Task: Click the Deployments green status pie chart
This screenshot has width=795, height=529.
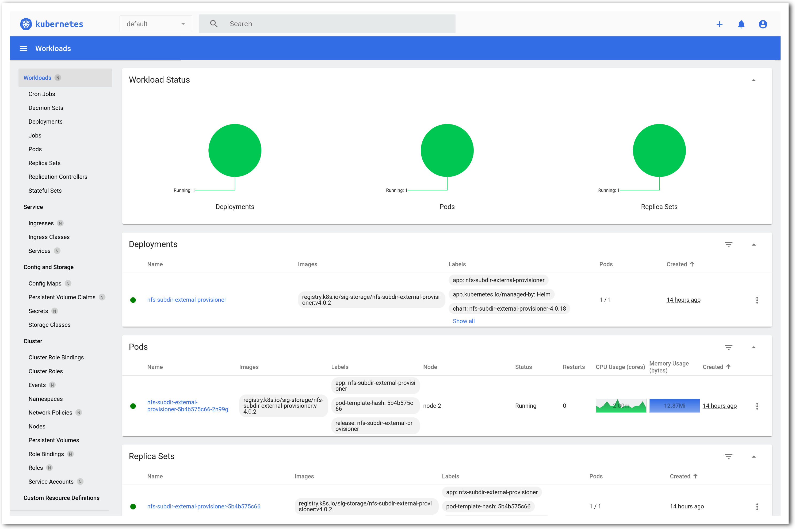Action: click(x=235, y=150)
